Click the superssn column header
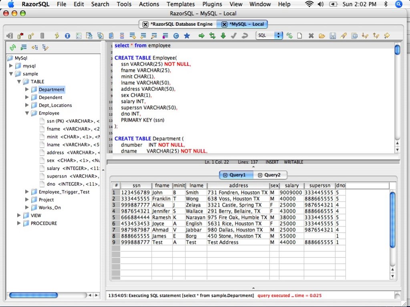 pos(320,185)
